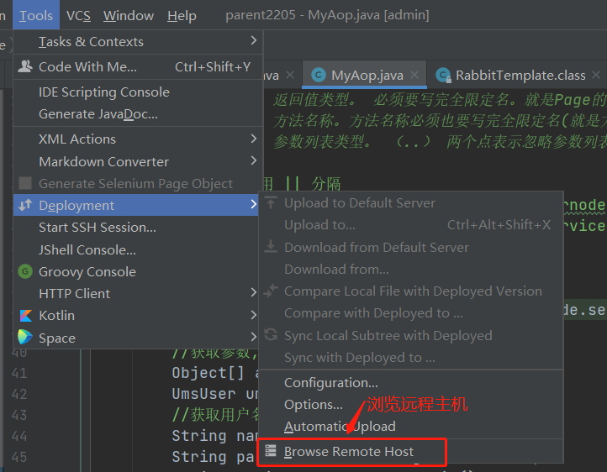The image size is (607, 472).
Task: Click line number 43 in gutter
Action: (x=19, y=415)
